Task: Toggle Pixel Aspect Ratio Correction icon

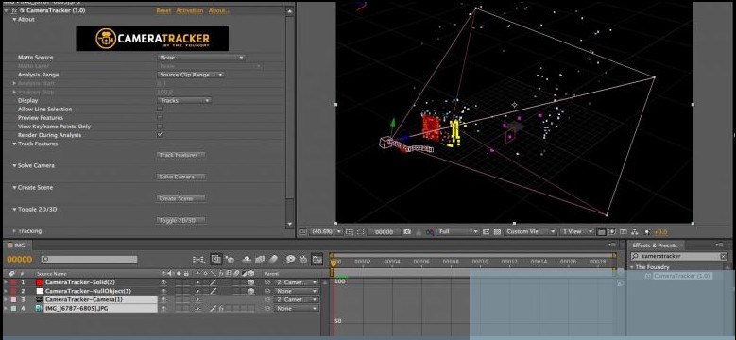Action: pos(602,231)
